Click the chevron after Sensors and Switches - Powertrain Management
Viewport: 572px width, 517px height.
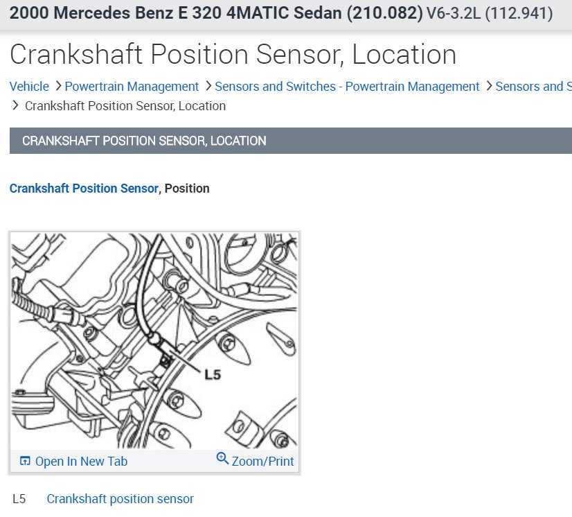(x=489, y=86)
